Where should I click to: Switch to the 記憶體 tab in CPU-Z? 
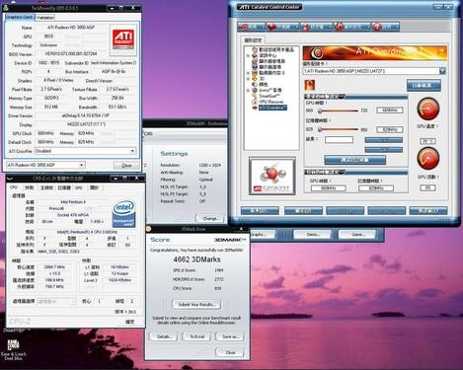coord(64,187)
